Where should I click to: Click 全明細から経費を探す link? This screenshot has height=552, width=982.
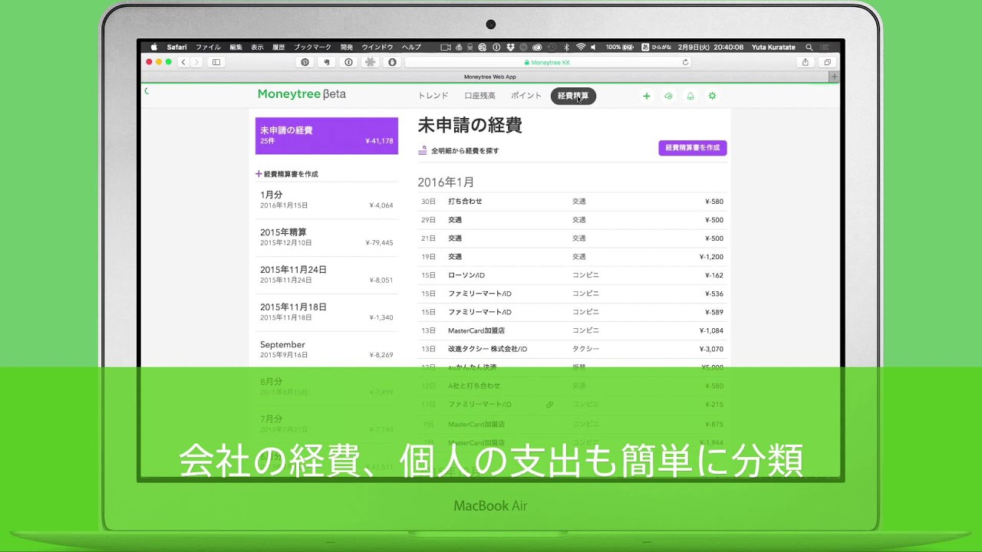point(465,151)
